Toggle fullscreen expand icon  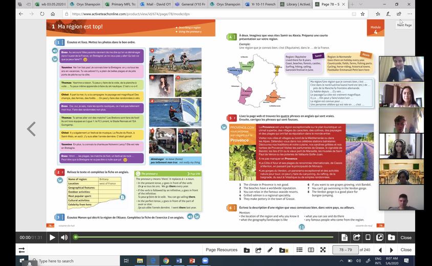(x=323, y=250)
